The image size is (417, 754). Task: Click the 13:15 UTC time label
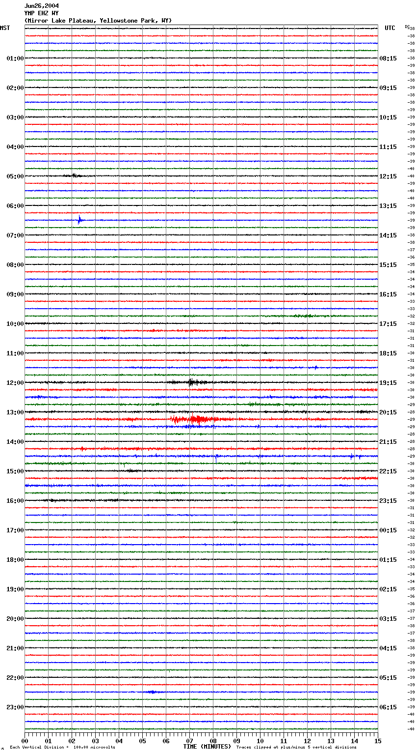388,206
